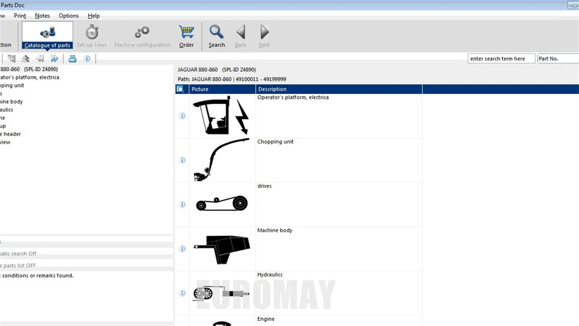
Task: Click the picture column search icon header
Action: coord(180,89)
